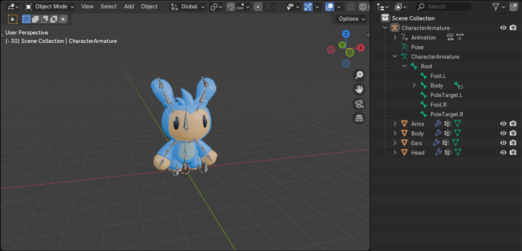The height and width of the screenshot is (251, 522).
Task: Disable CharacterArmature in renders camera icon
Action: pyautogui.click(x=513, y=28)
